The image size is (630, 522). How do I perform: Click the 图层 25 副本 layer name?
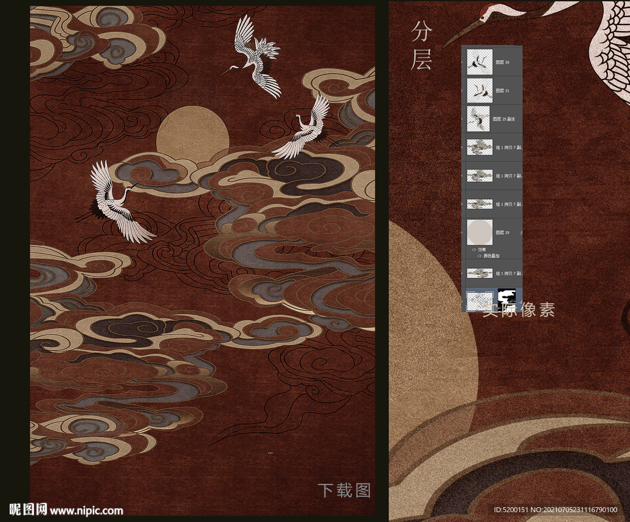[x=504, y=119]
